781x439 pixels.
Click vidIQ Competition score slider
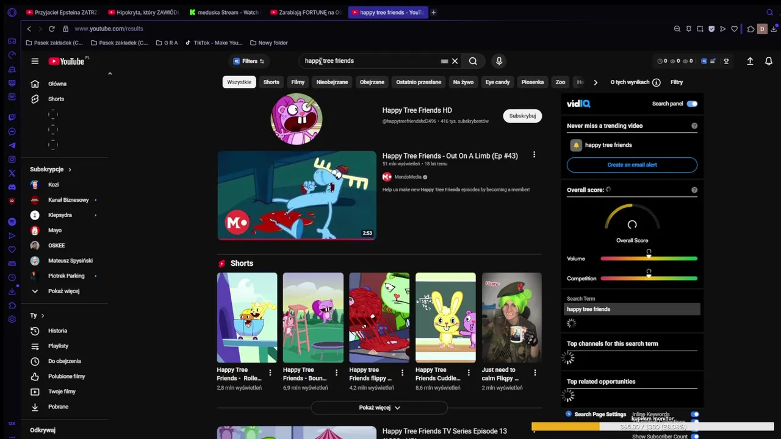[649, 279]
